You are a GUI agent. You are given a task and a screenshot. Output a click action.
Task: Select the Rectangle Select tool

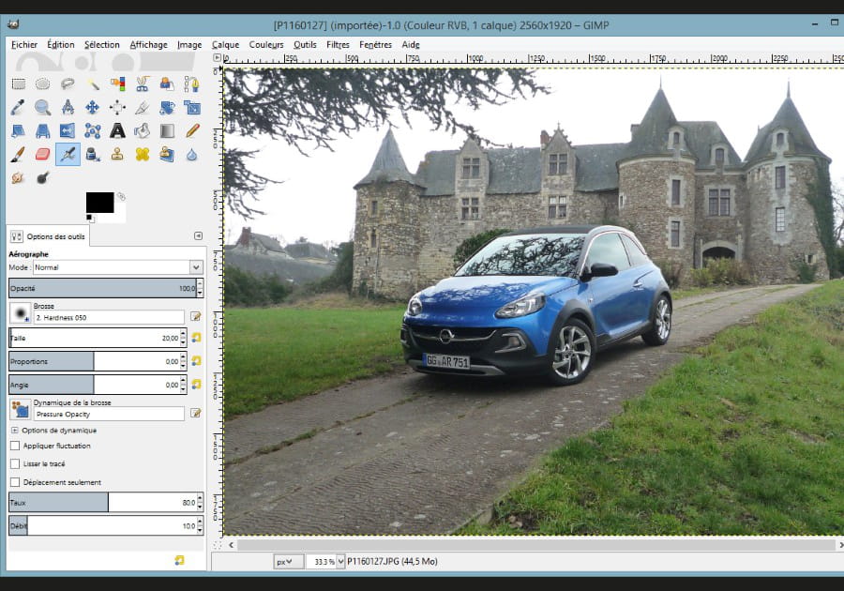(19, 84)
